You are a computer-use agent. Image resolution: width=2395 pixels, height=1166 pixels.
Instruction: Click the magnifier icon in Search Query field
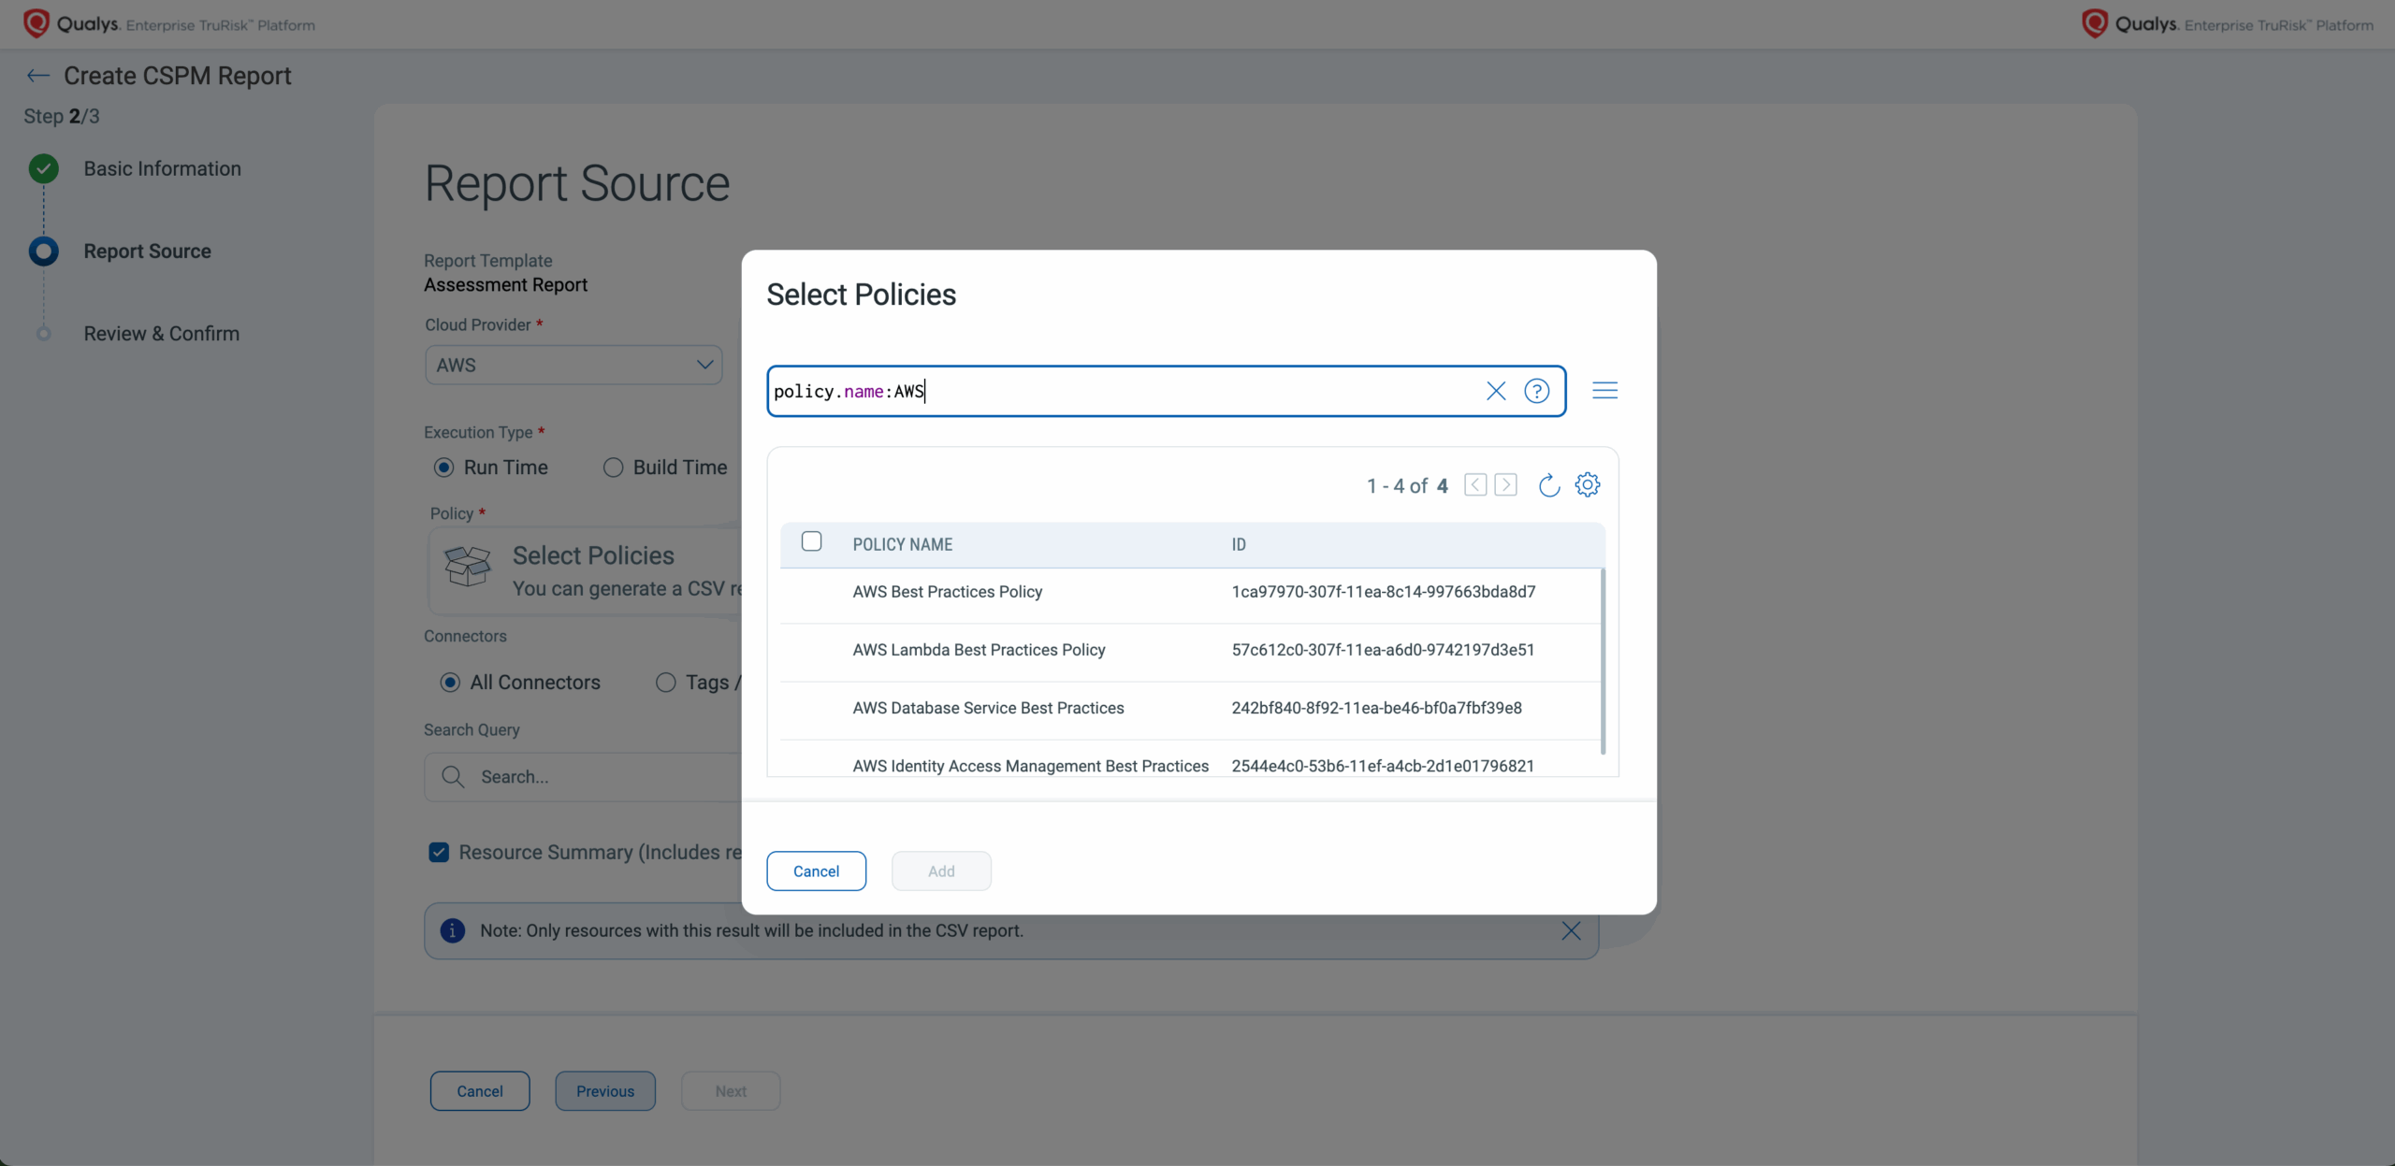click(x=453, y=777)
